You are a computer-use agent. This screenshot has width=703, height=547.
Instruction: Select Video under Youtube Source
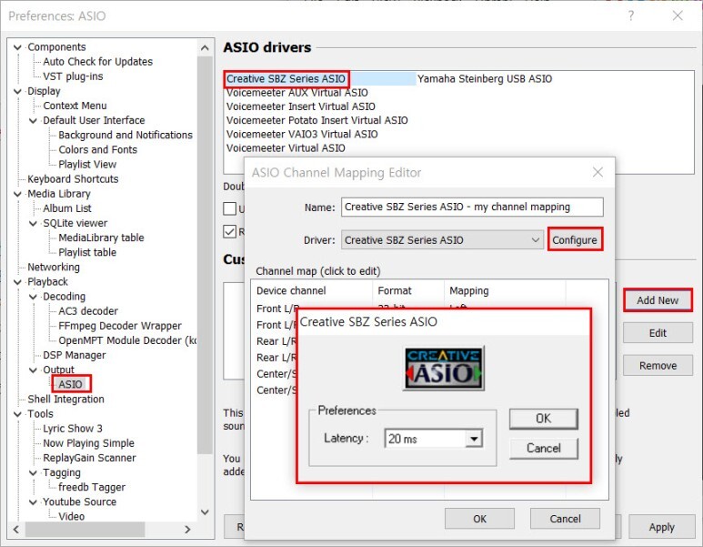pos(71,516)
